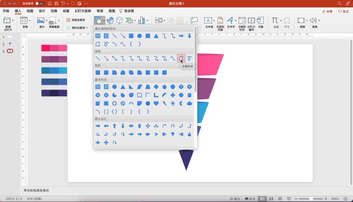Viewport: 353px width, 202px height.
Task: Open the New Slide (新建幻灯片) dropdown arrow
Action: coord(13,21)
